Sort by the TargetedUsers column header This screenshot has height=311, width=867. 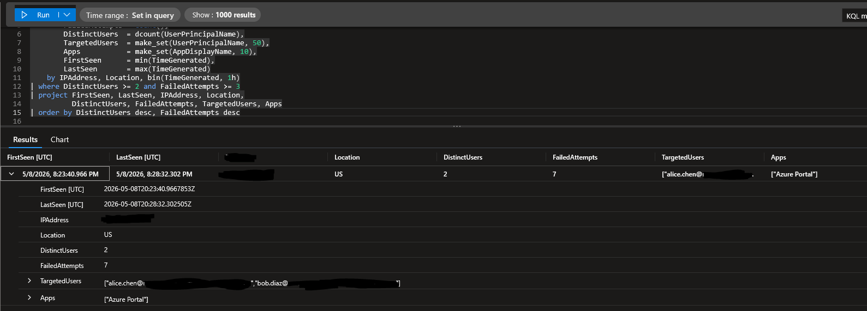(x=683, y=157)
